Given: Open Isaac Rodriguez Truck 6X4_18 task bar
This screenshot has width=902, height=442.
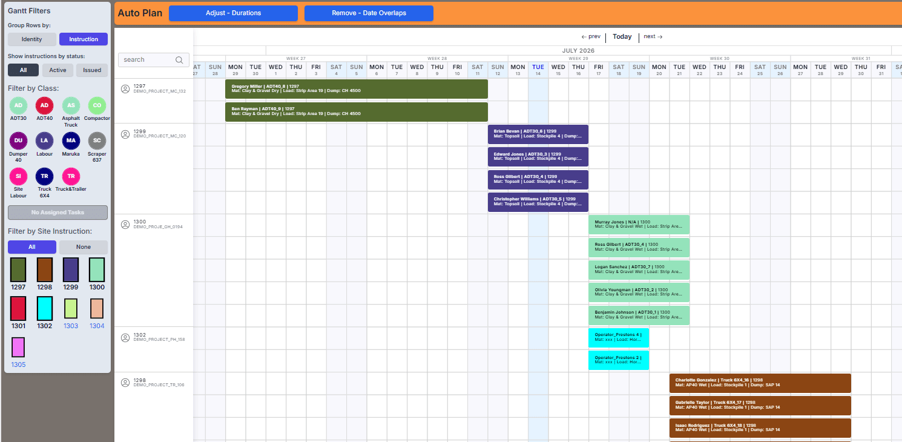Looking at the screenshot, I should point(760,428).
